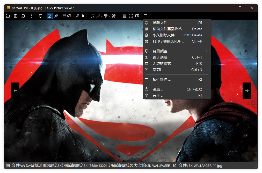Expand the open-with dropdown arrow
Image resolution: width=262 pixels, height=173 pixels.
27,16
